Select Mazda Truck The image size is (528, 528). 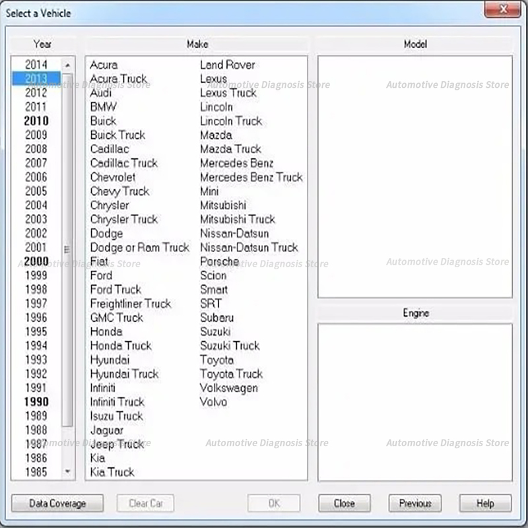click(x=230, y=149)
